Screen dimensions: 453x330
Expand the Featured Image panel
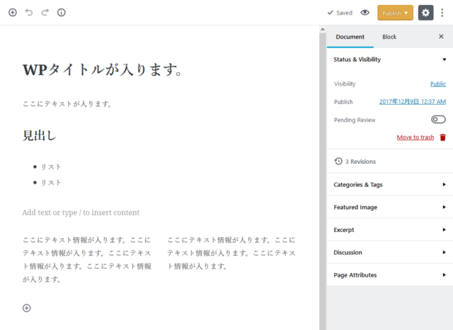(389, 207)
